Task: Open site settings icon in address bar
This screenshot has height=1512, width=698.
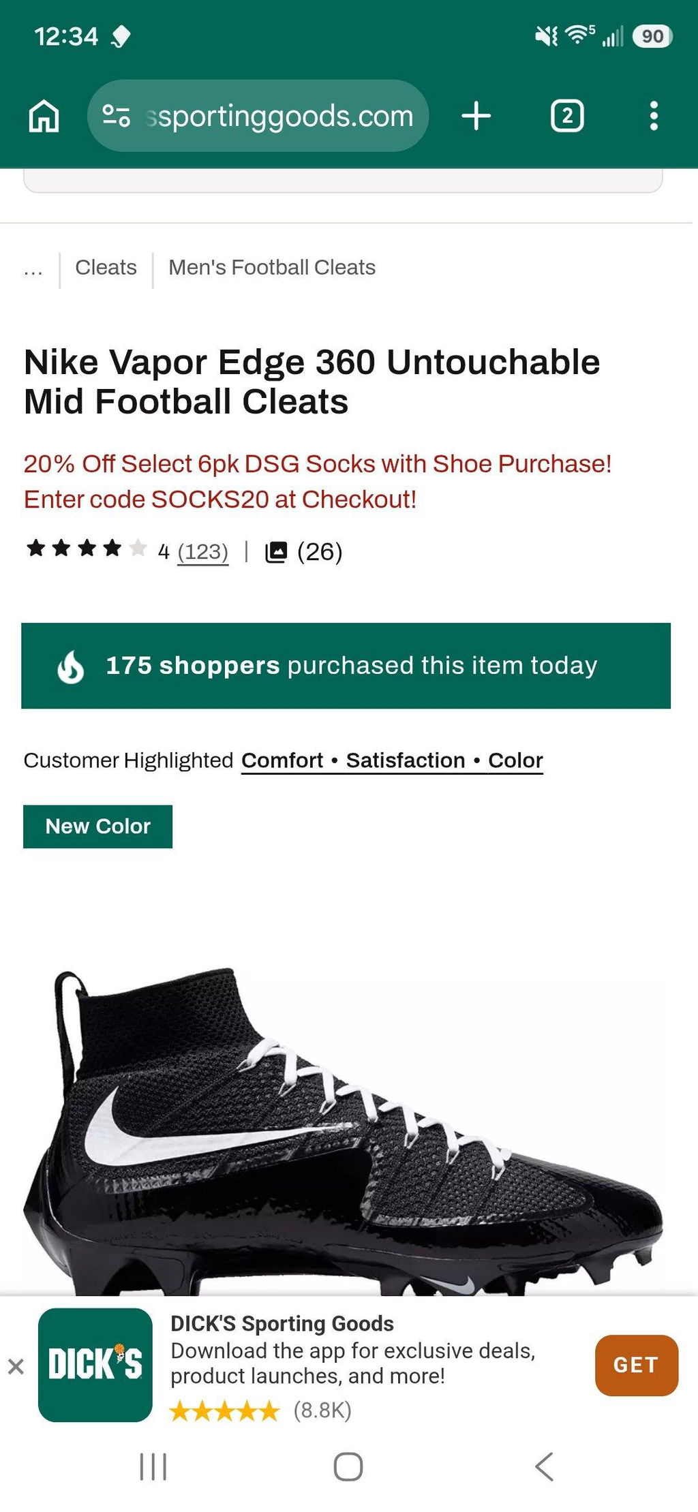Action: (117, 116)
